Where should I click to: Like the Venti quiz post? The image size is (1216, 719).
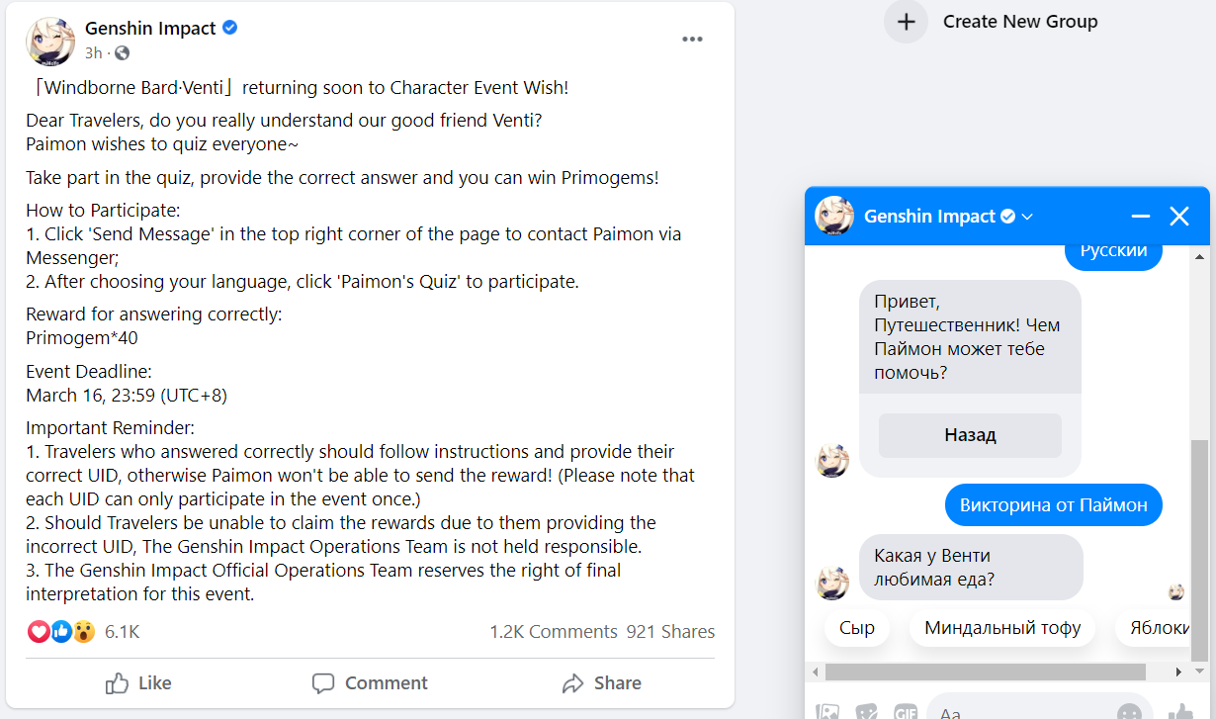pos(138,683)
